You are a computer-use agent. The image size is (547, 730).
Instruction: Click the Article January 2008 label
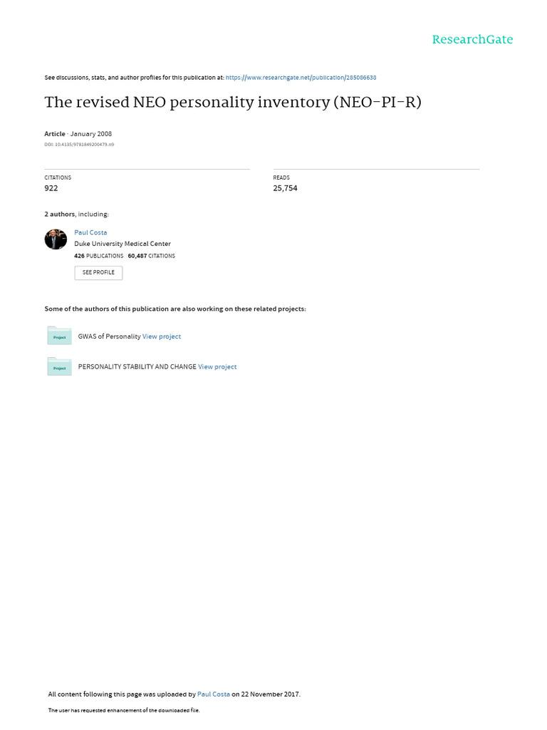point(78,134)
